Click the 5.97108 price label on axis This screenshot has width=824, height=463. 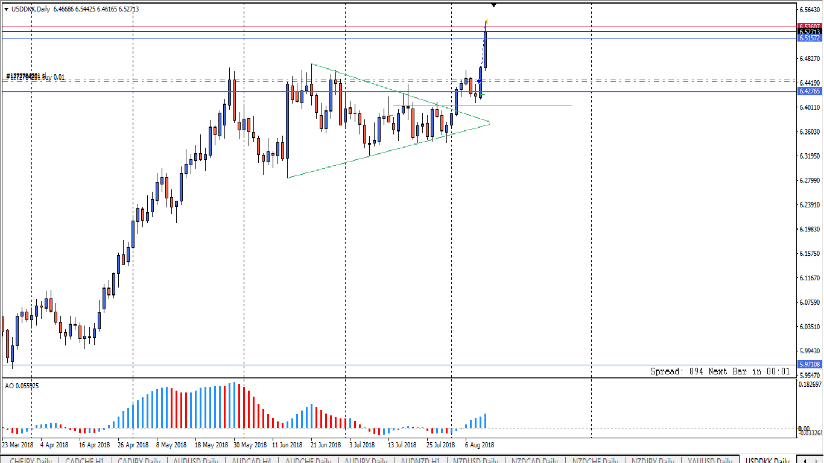click(810, 364)
